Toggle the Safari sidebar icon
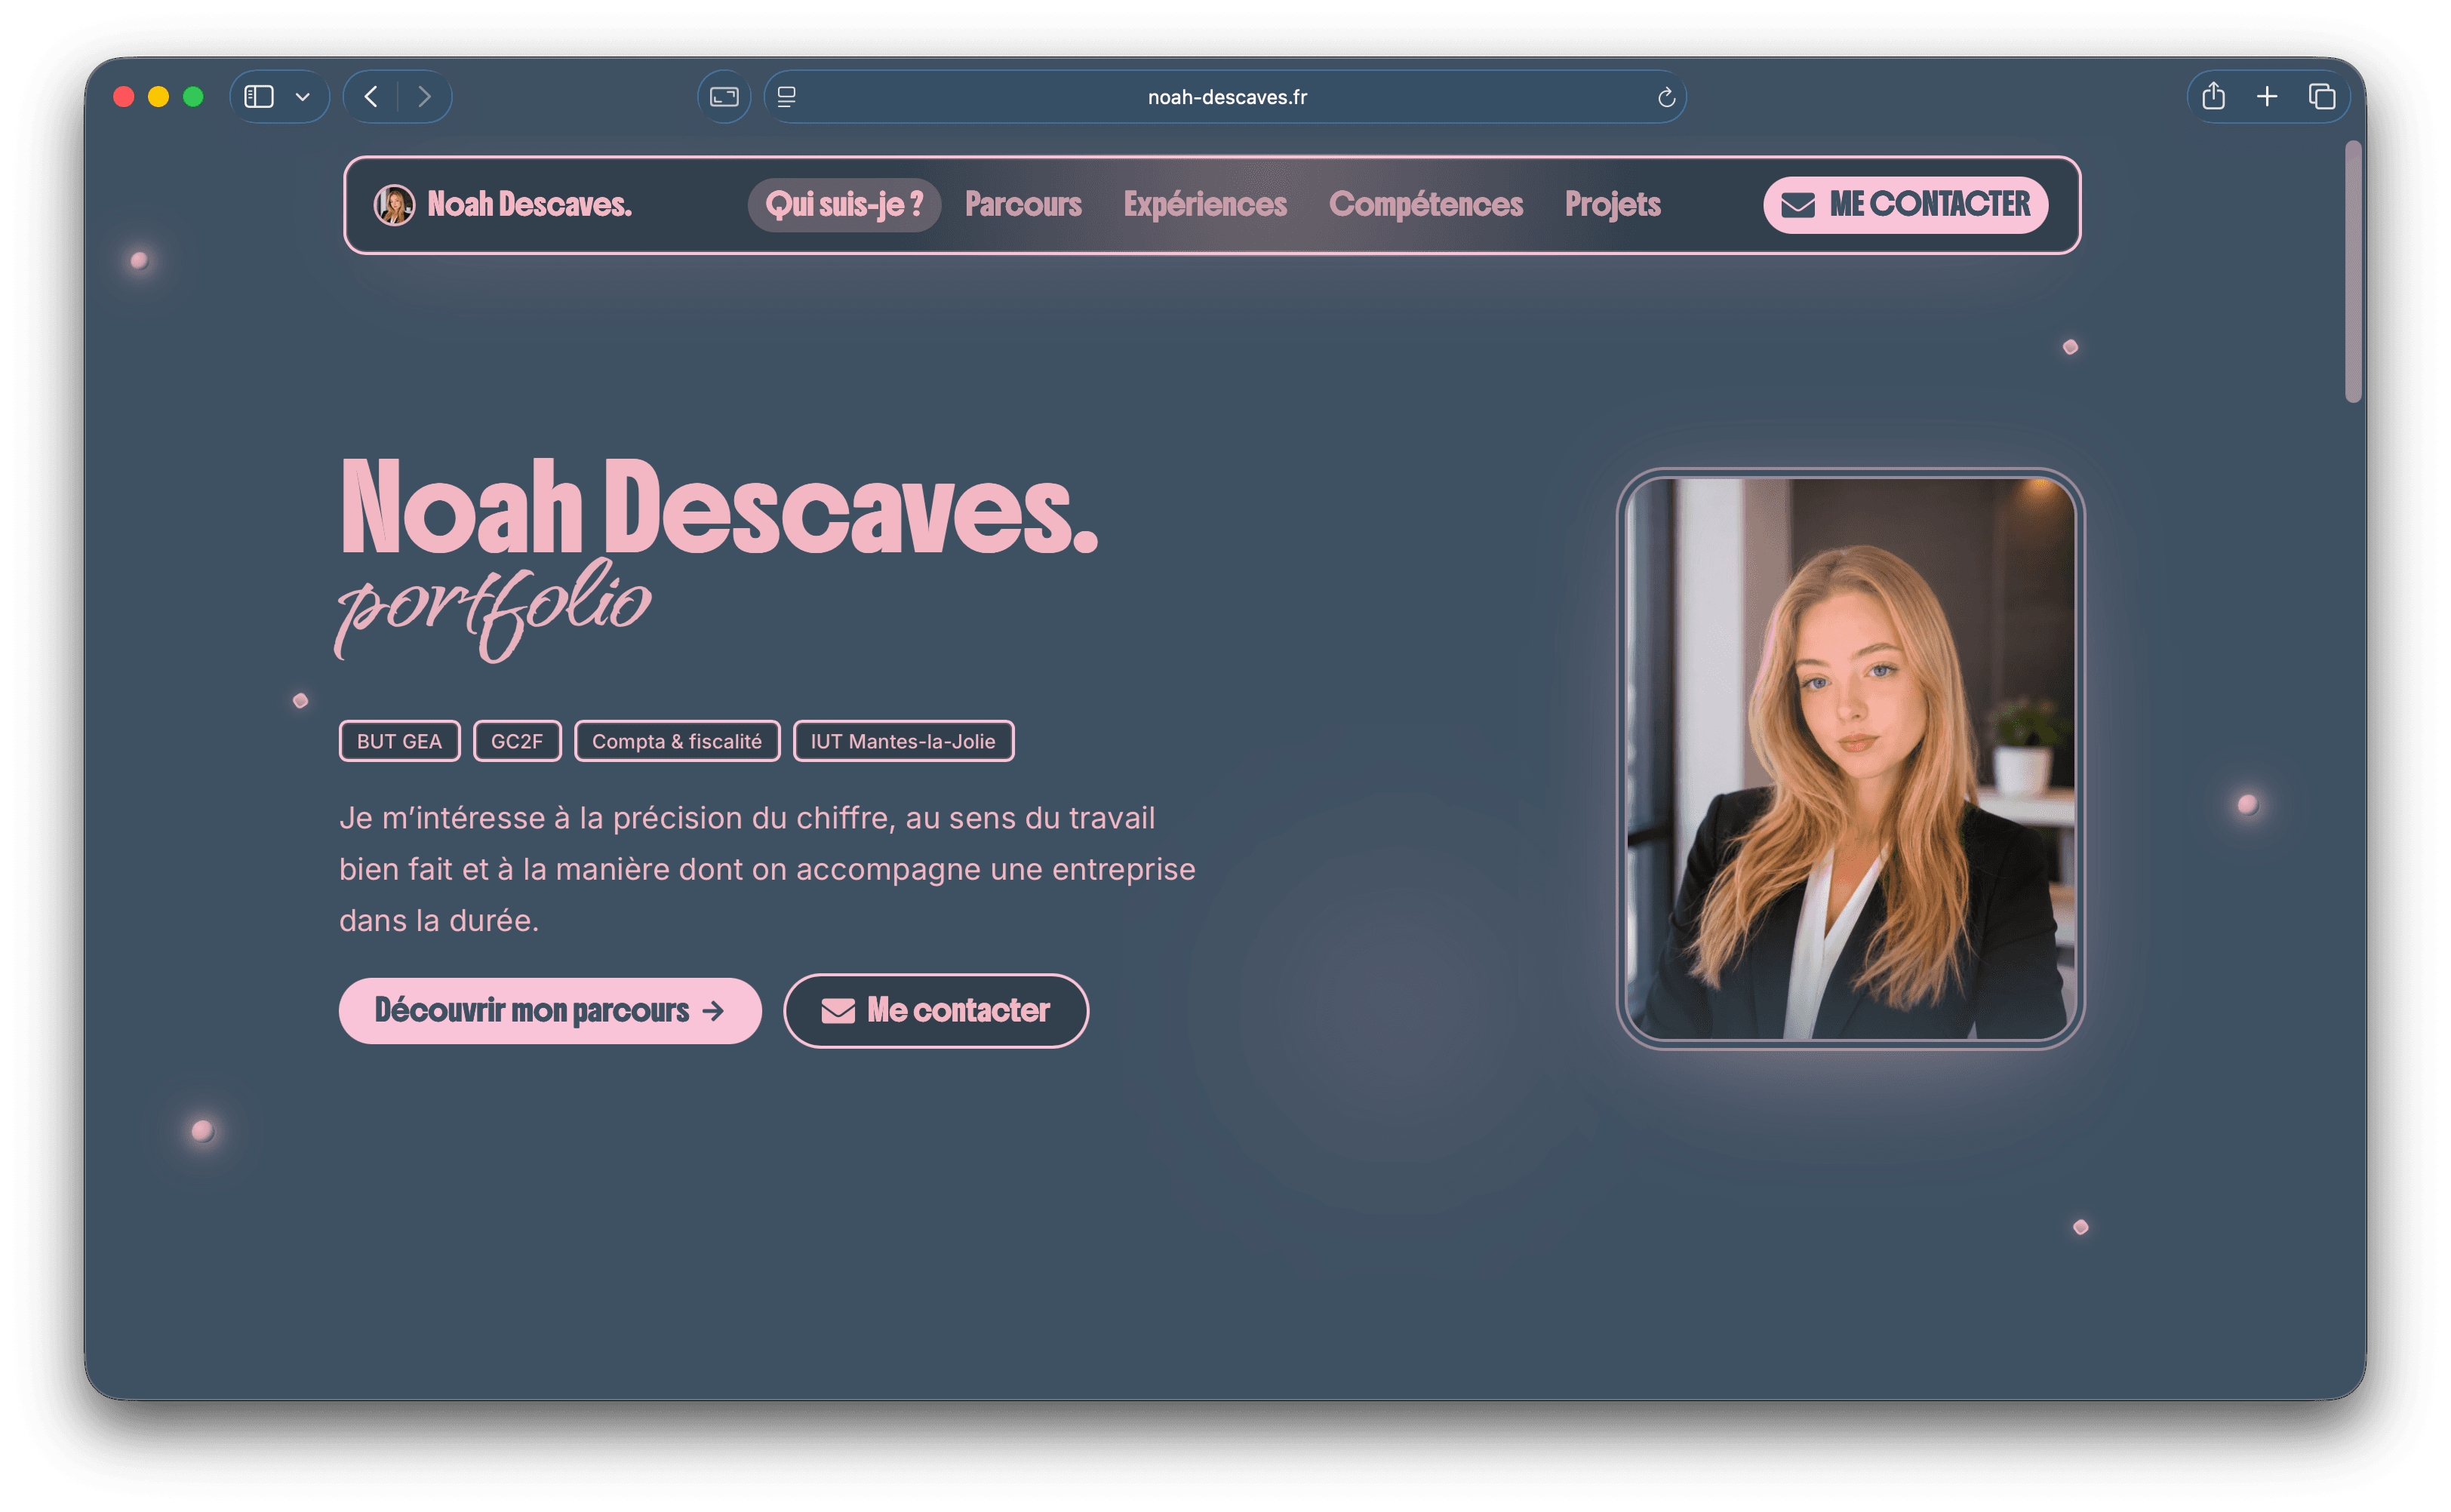This screenshot has width=2451, height=1512. [259, 97]
